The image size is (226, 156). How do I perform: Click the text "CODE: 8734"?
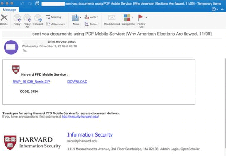pyautogui.click(x=29, y=91)
